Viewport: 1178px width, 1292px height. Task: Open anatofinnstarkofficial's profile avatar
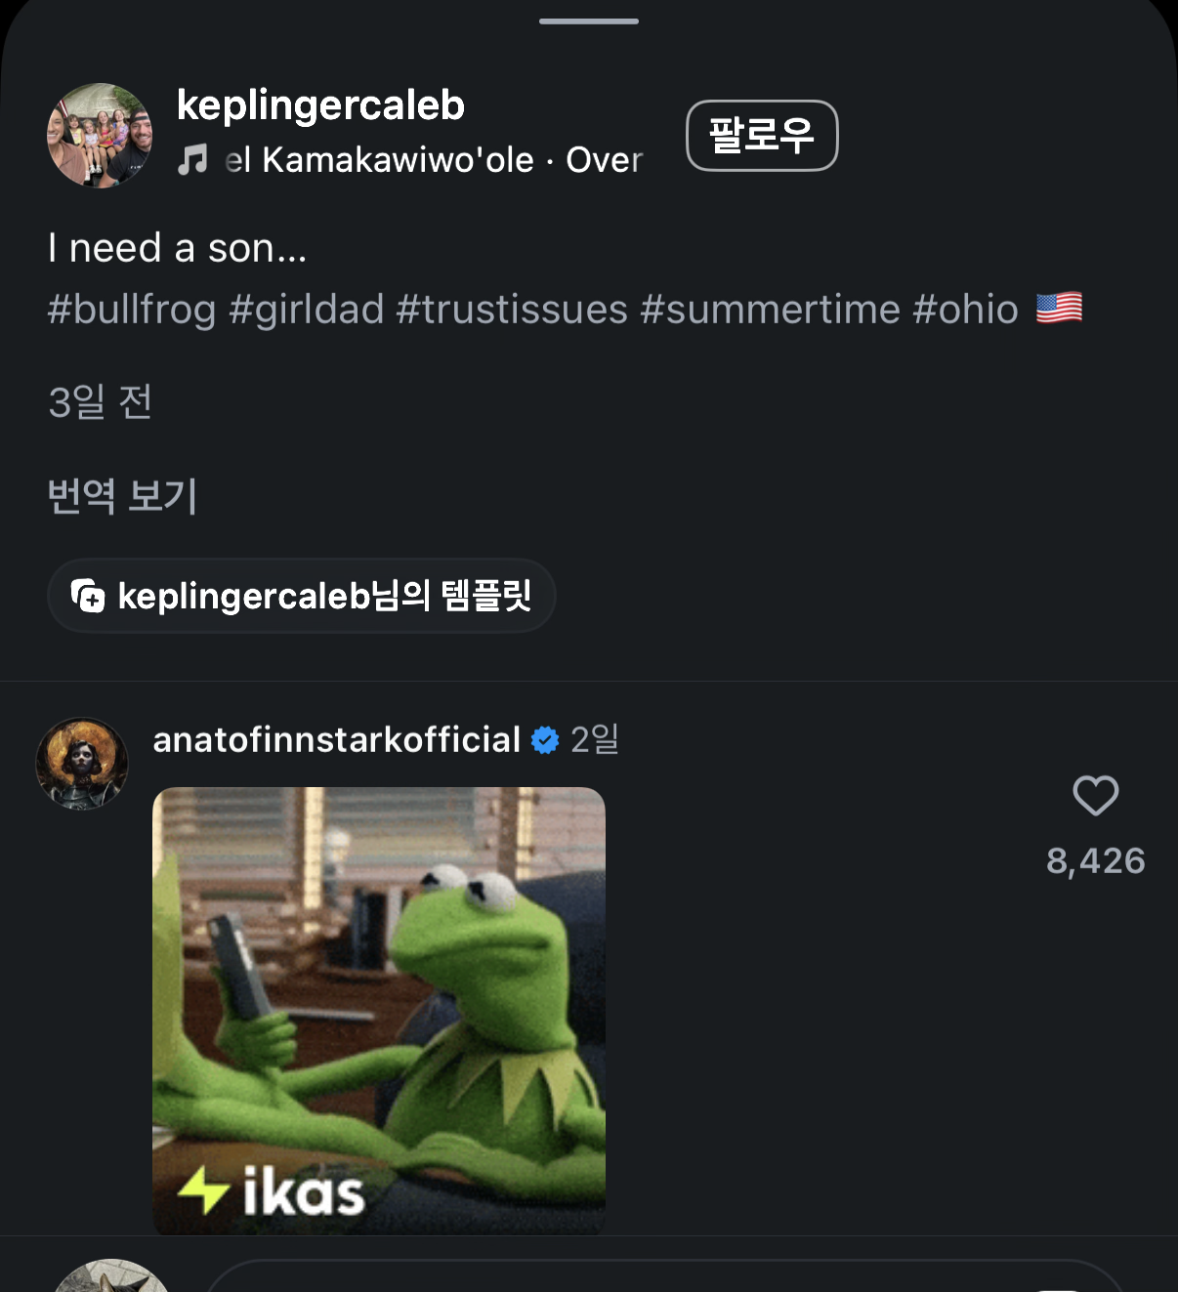point(82,764)
